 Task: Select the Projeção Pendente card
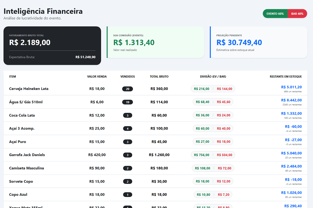258,42
